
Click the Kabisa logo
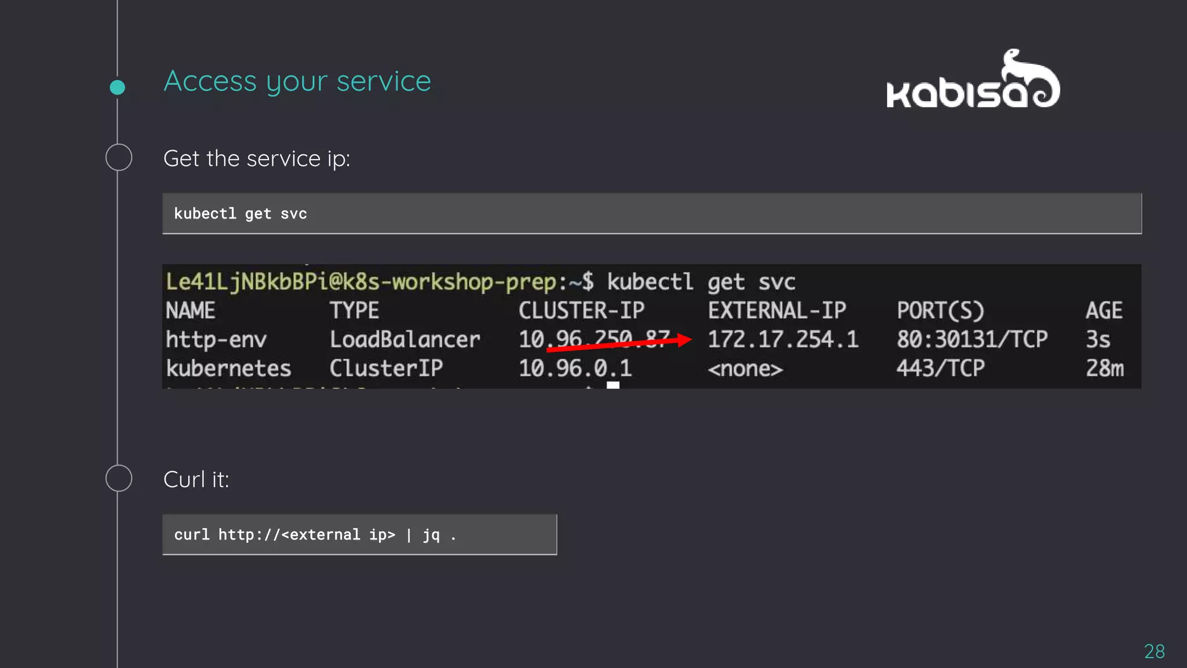point(973,79)
